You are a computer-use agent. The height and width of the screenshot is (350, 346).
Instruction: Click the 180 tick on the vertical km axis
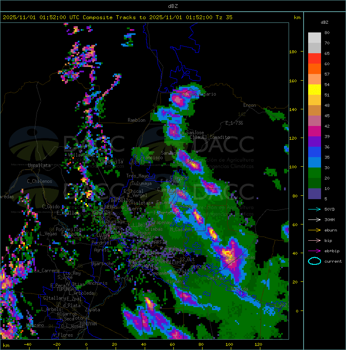293,52
